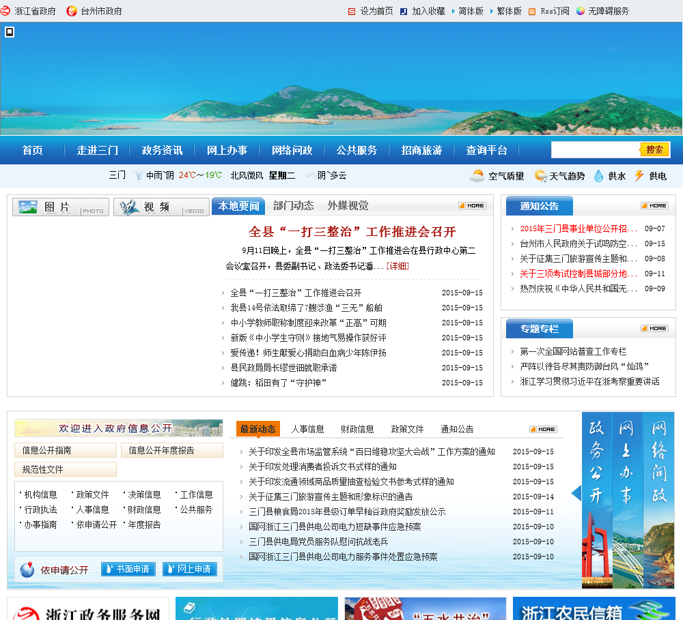683x620 pixels.
Task: Click the 网络问政 vertical banner
Action: click(x=658, y=501)
